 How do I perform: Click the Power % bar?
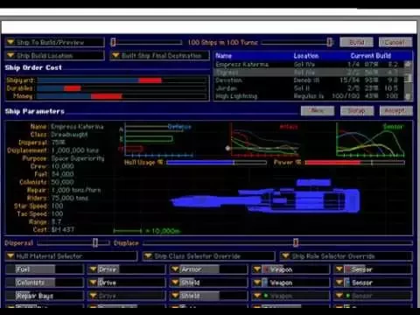pos(355,163)
